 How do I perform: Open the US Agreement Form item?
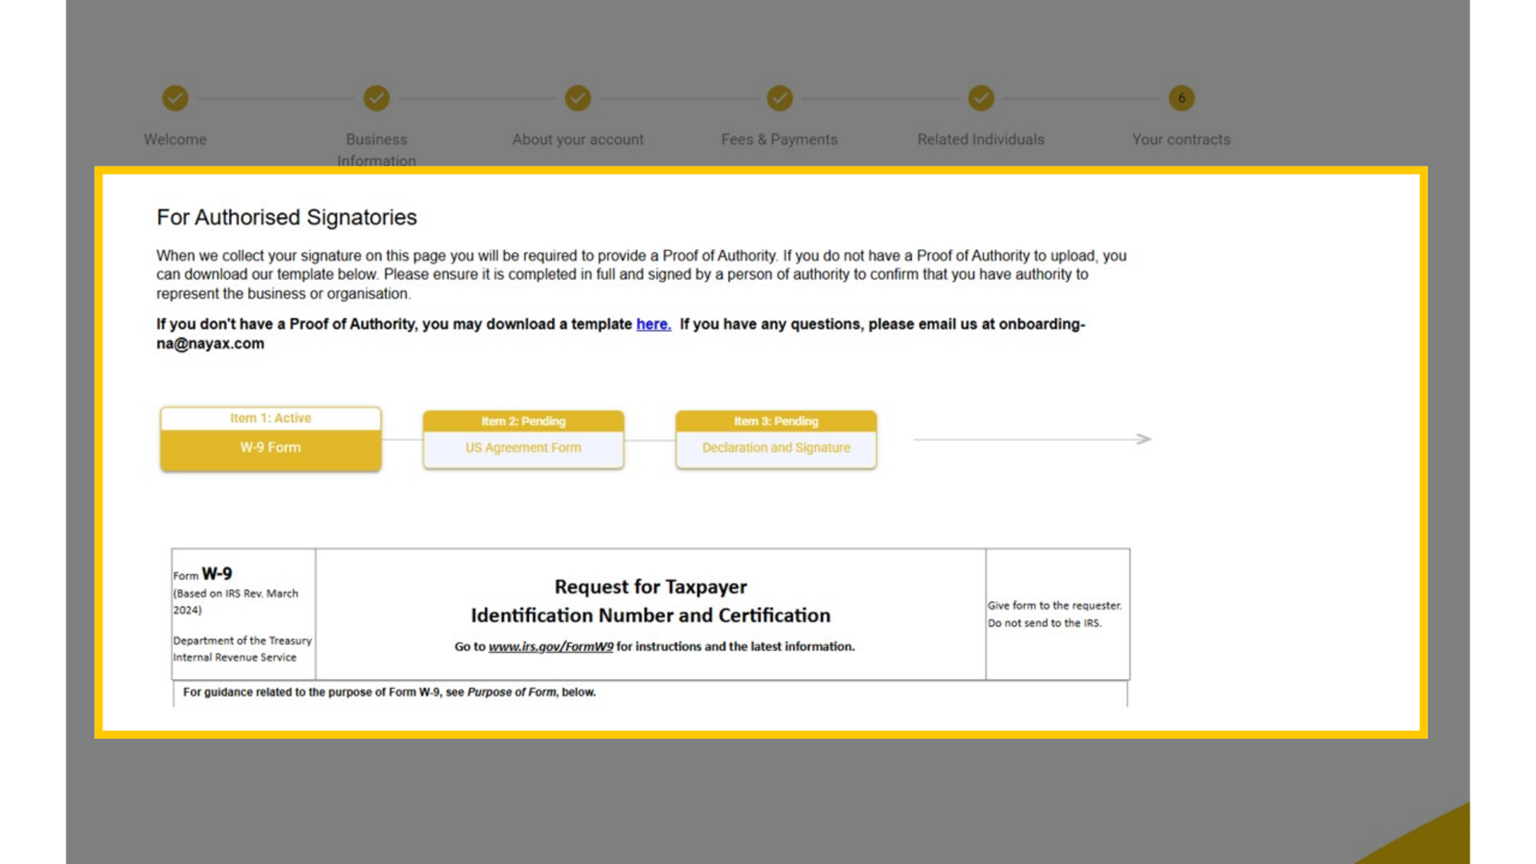[524, 440]
